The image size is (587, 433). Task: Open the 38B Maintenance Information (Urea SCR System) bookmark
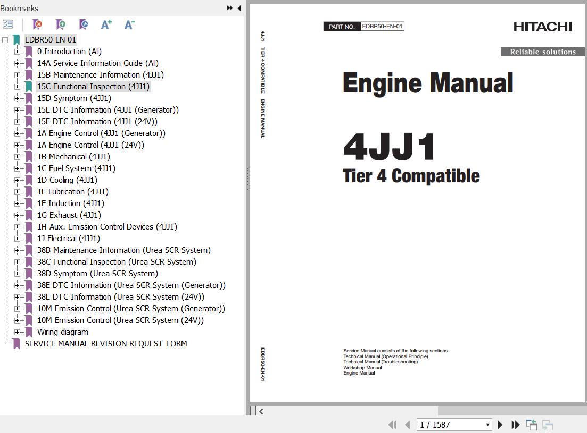coord(124,250)
